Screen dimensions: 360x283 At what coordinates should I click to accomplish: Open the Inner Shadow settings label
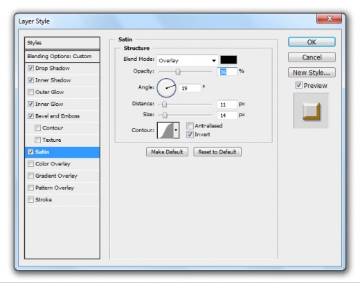pyautogui.click(x=53, y=80)
